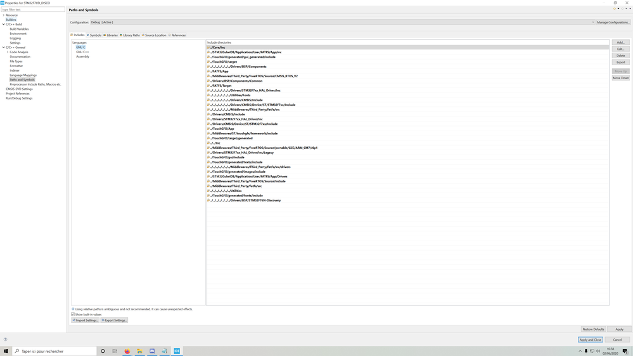
Task: Toggle Show built-in values checkbox
Action: point(73,314)
